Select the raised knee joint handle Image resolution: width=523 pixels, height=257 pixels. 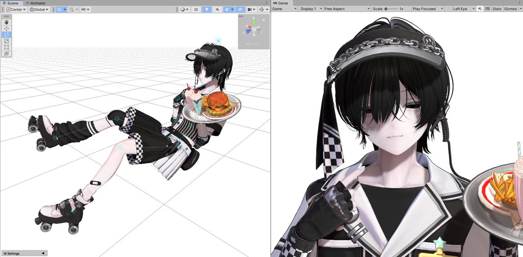117,118
